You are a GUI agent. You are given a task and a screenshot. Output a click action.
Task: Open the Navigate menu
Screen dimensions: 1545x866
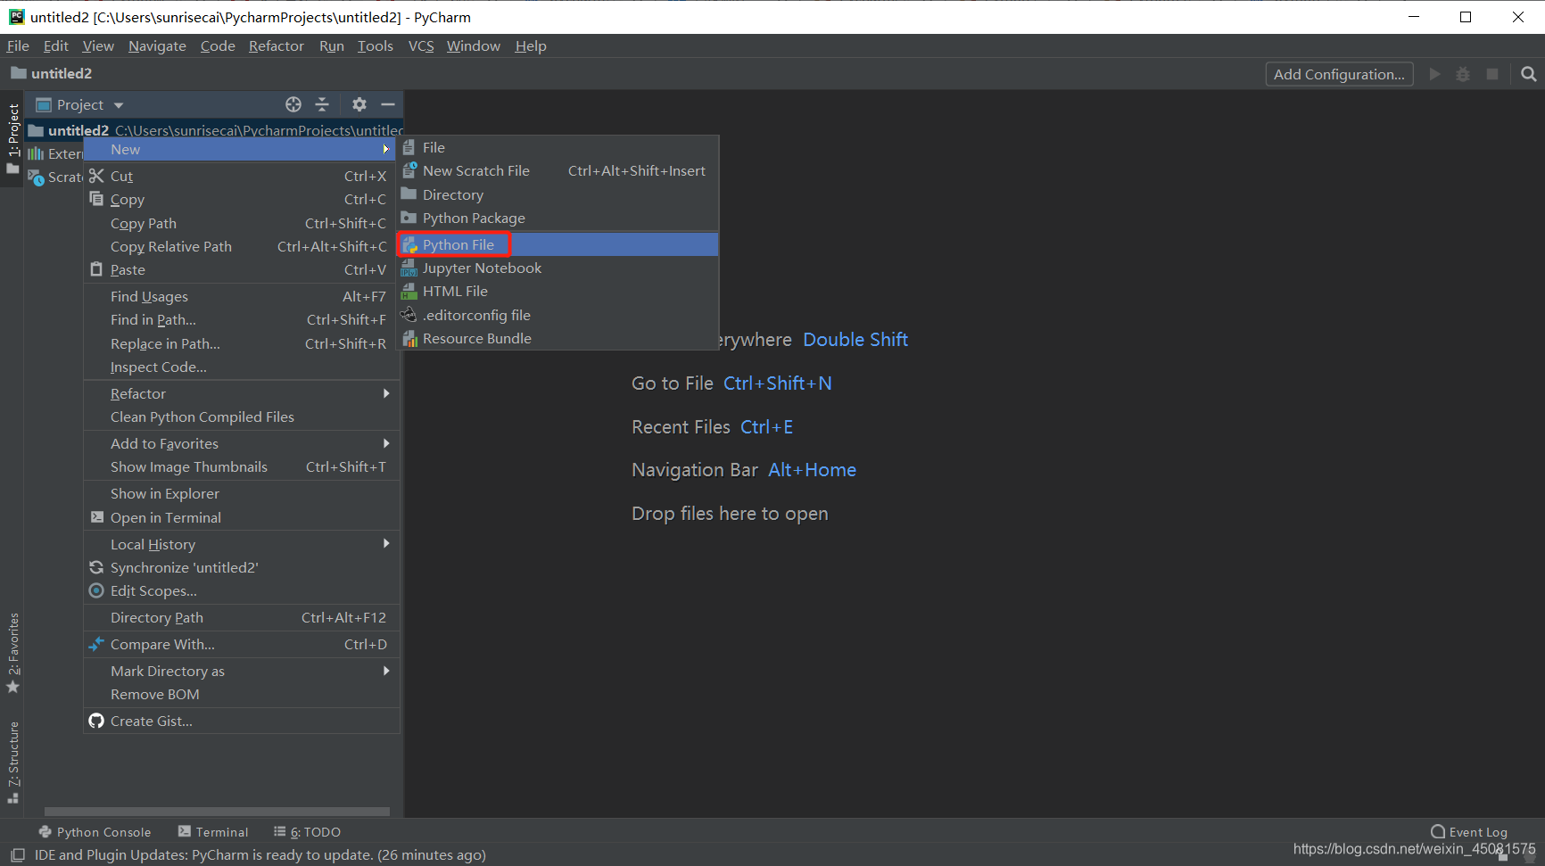[157, 45]
